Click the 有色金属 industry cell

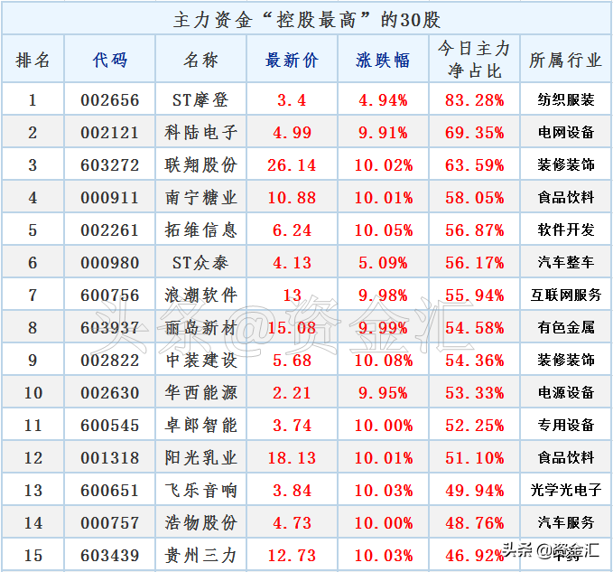(566, 327)
